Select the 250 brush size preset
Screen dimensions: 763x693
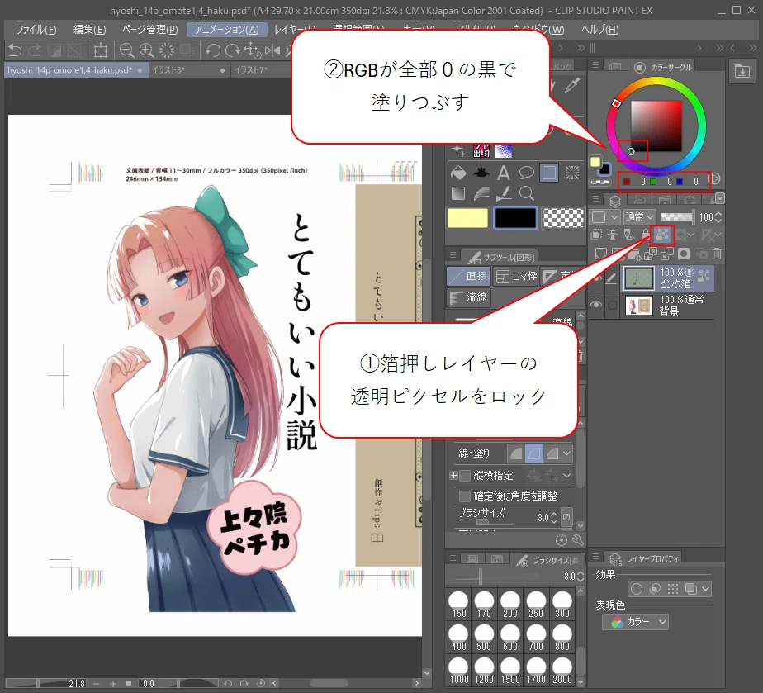click(536, 605)
